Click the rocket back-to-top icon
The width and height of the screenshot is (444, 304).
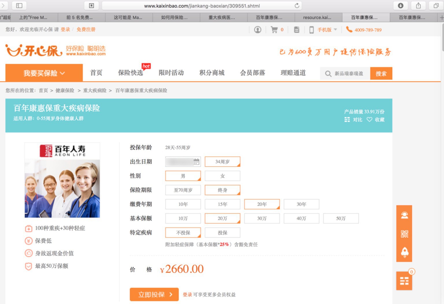pos(404,252)
